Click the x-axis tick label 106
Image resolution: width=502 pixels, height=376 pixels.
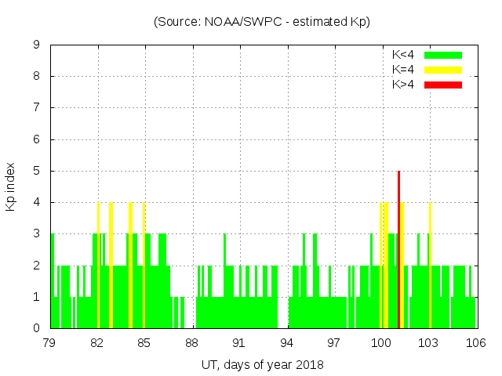point(475,343)
